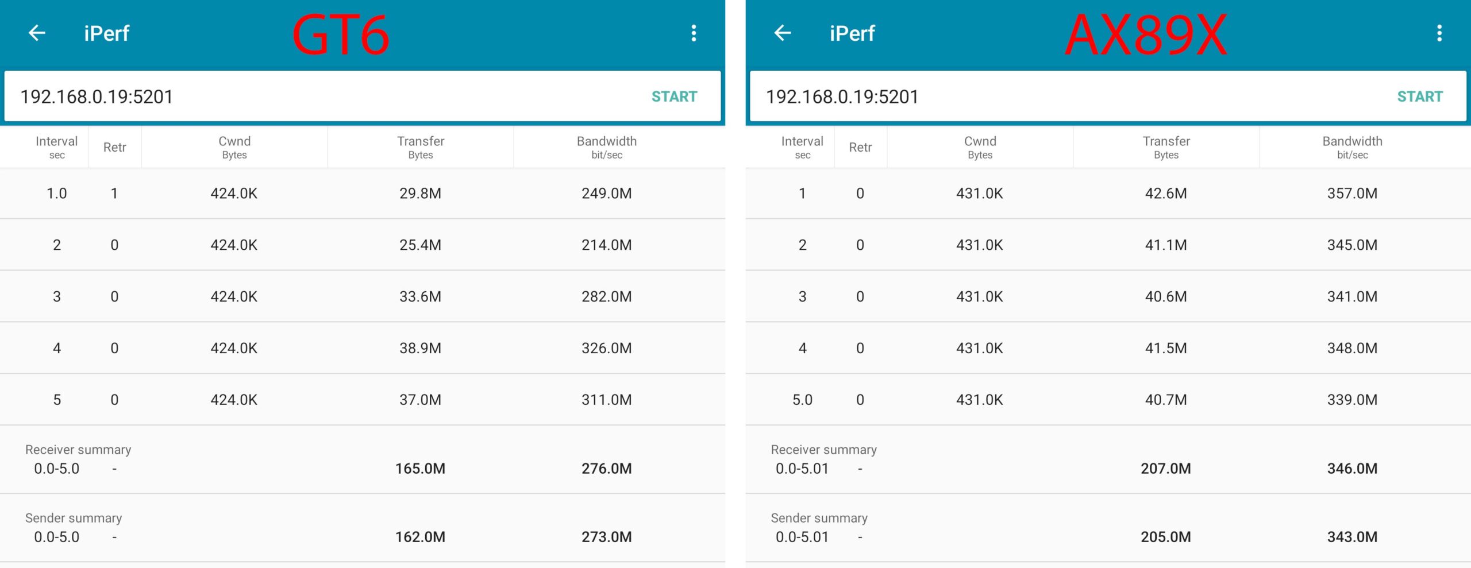The width and height of the screenshot is (1471, 568).
Task: Select AX89X bandwidth value 357.0M
Action: [x=1353, y=193]
